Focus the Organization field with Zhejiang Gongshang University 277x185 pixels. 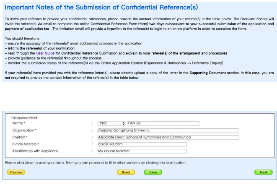coord(167,130)
